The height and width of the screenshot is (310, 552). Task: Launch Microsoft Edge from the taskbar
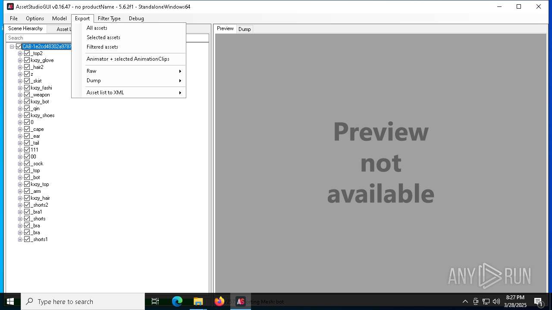177,301
